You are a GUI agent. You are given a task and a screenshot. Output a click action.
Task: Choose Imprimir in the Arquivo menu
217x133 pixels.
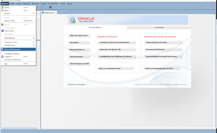point(18,57)
